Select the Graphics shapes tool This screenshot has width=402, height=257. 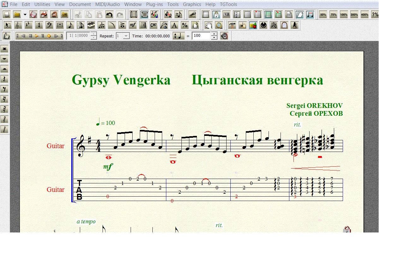click(x=253, y=25)
